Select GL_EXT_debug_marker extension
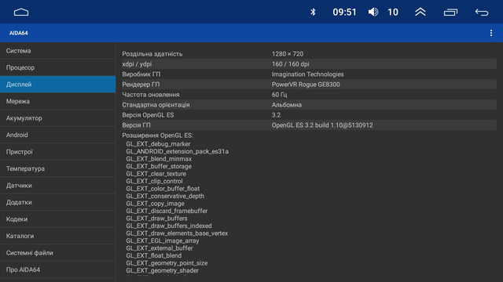This screenshot has height=282, width=503. [x=158, y=144]
